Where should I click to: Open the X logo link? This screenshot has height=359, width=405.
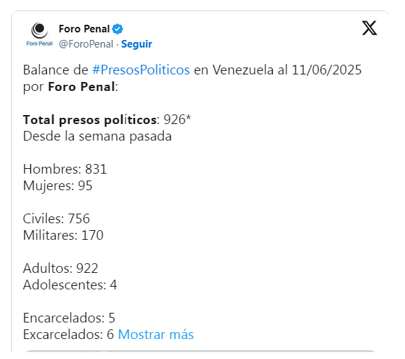pyautogui.click(x=369, y=28)
